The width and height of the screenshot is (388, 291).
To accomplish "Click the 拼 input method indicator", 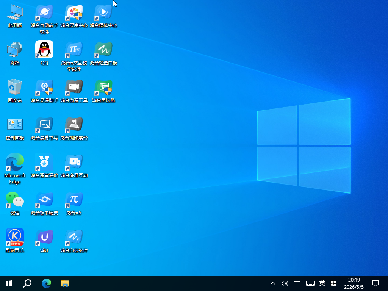I will tap(333, 283).
